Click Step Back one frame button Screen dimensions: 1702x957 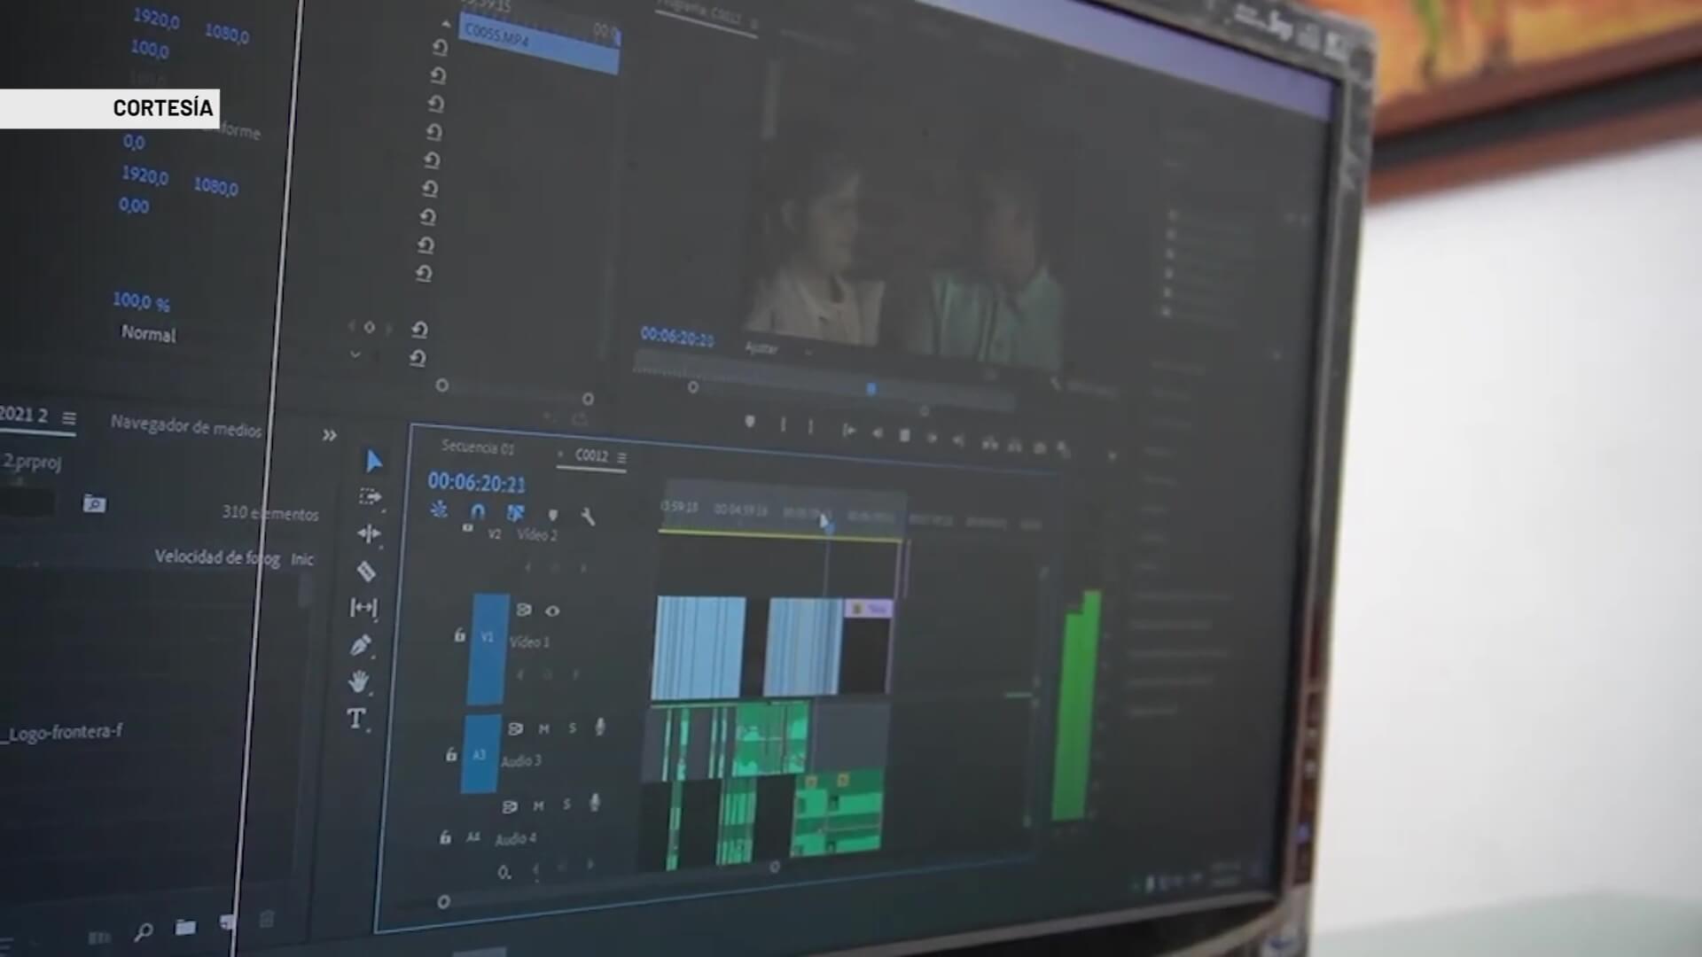877,433
